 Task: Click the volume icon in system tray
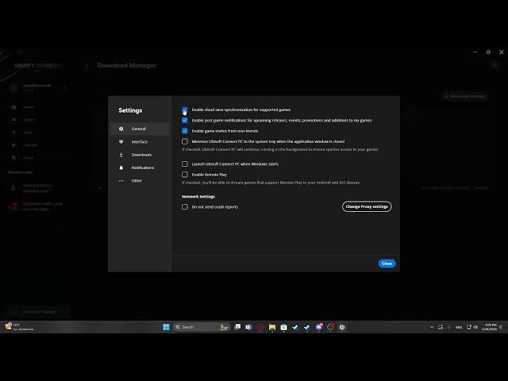pyautogui.click(x=475, y=327)
